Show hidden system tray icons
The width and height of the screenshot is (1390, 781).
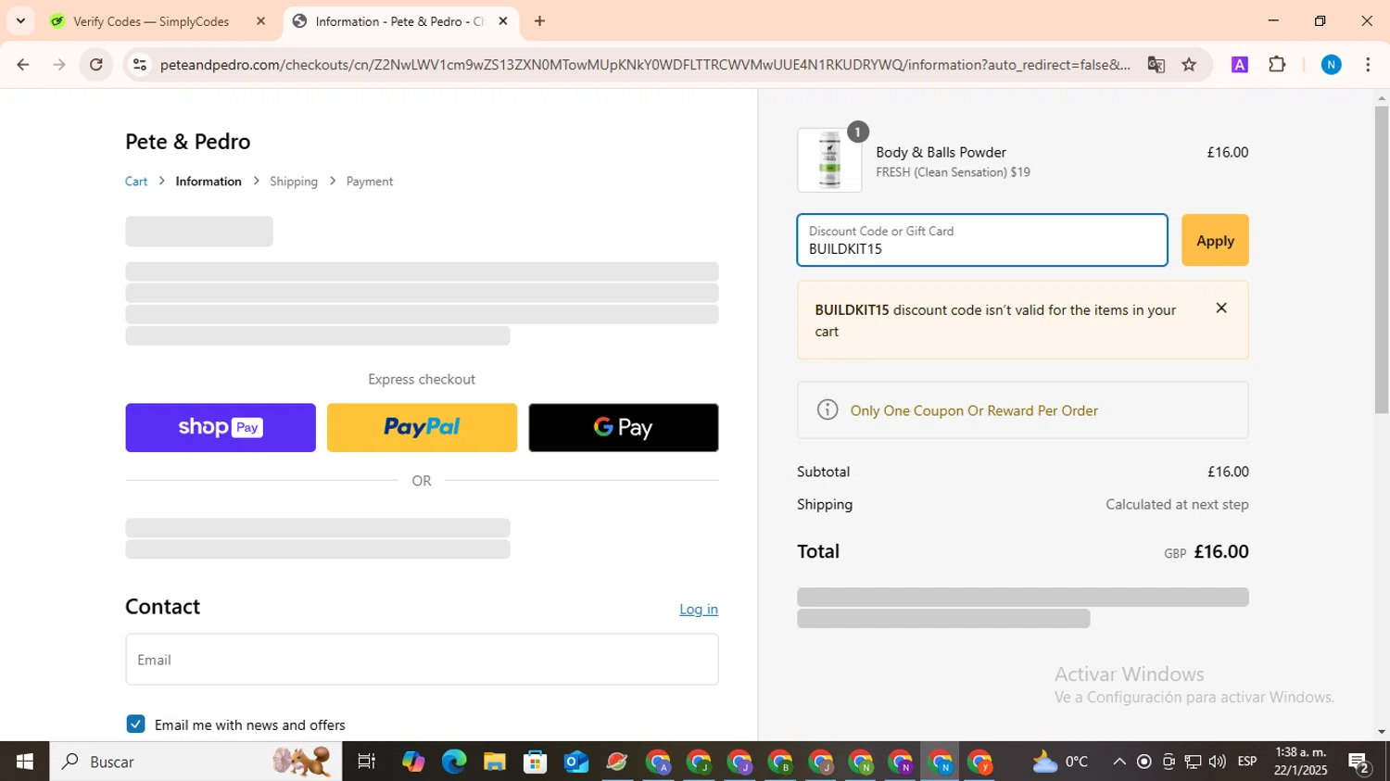coord(1119,762)
